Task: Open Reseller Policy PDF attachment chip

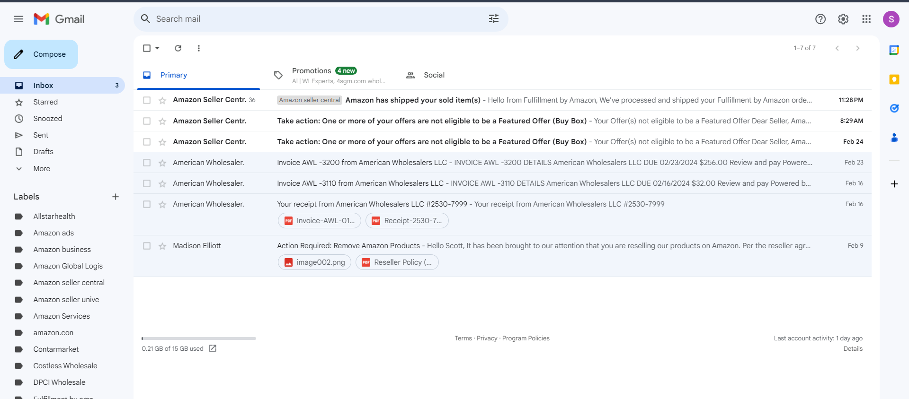Action: pos(397,262)
